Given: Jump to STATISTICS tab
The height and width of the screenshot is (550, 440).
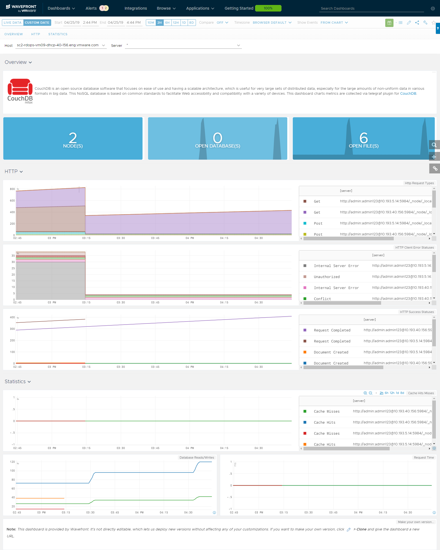Looking at the screenshot, I should coord(58,34).
